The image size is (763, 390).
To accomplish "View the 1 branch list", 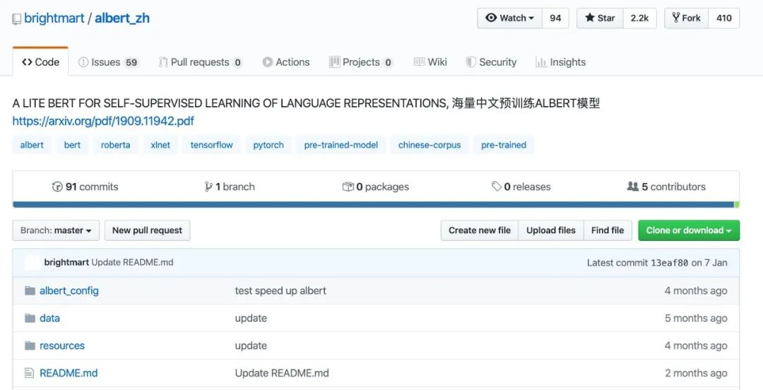I will pos(230,187).
